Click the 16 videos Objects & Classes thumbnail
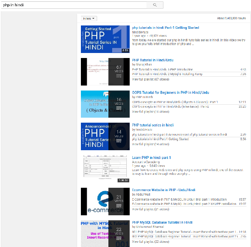 coord(105,104)
